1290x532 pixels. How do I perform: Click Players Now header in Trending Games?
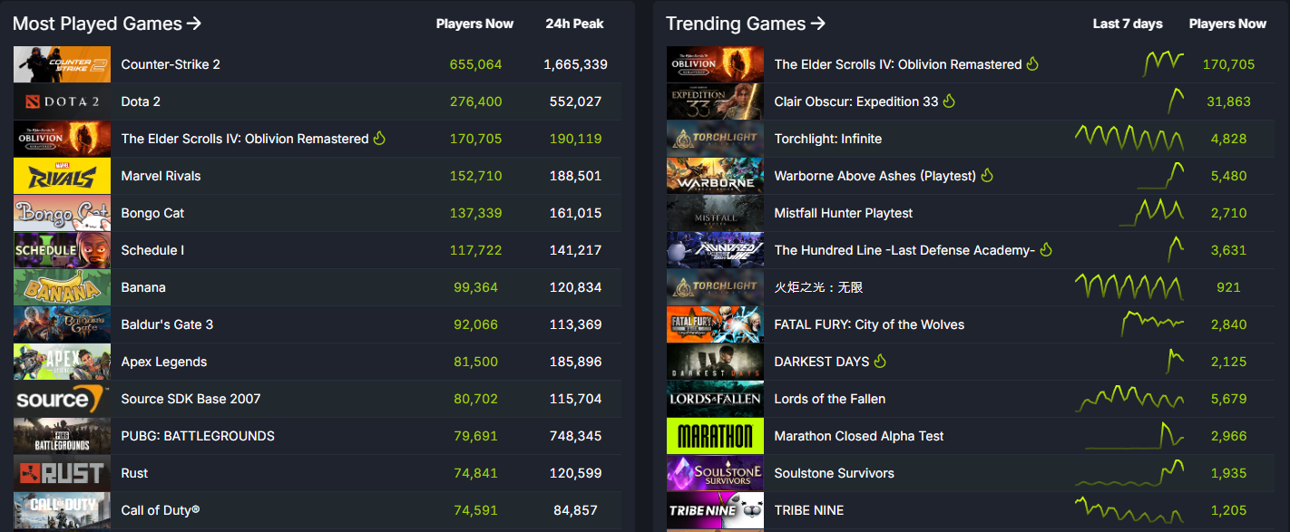pos(1227,24)
